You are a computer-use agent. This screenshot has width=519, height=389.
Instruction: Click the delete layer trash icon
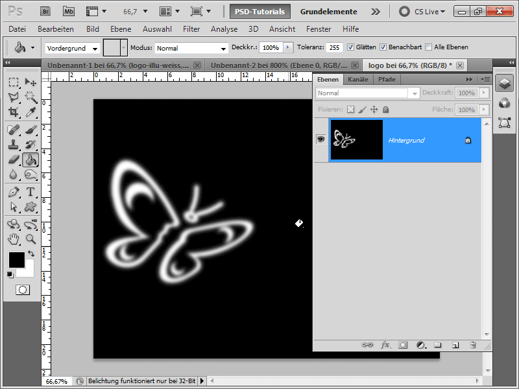coord(473,345)
